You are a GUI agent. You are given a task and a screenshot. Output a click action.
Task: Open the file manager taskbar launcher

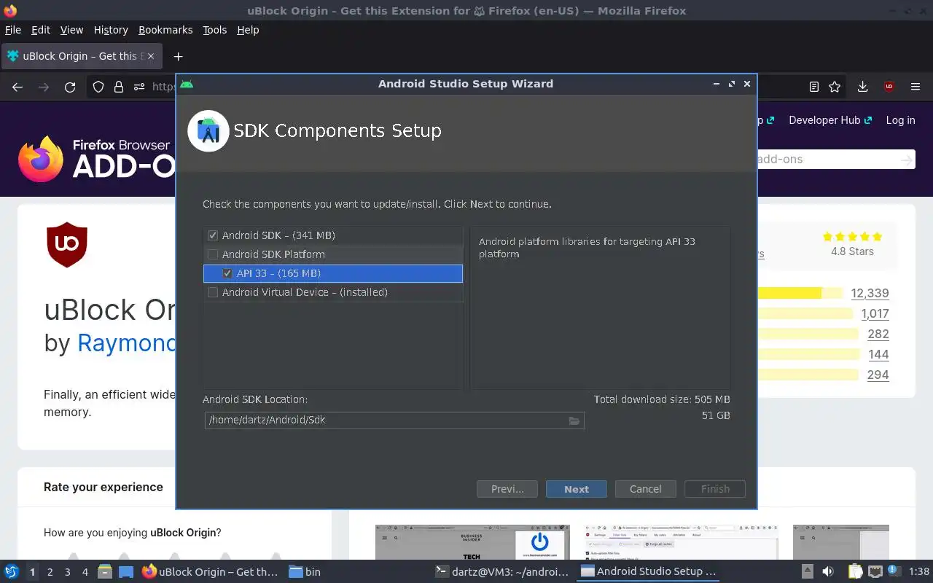(105, 571)
